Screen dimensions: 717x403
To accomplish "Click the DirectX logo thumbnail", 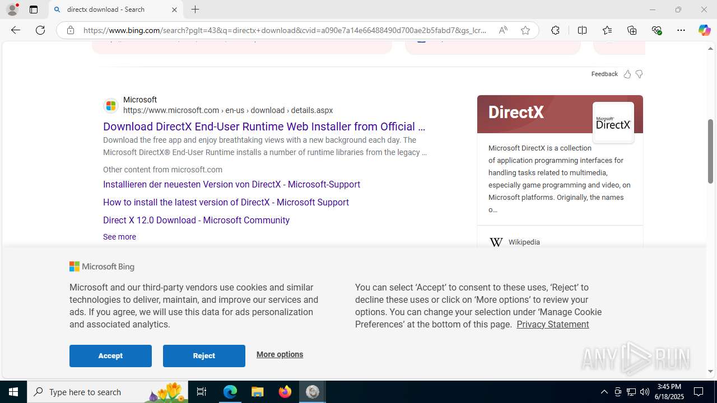I will (x=613, y=123).
